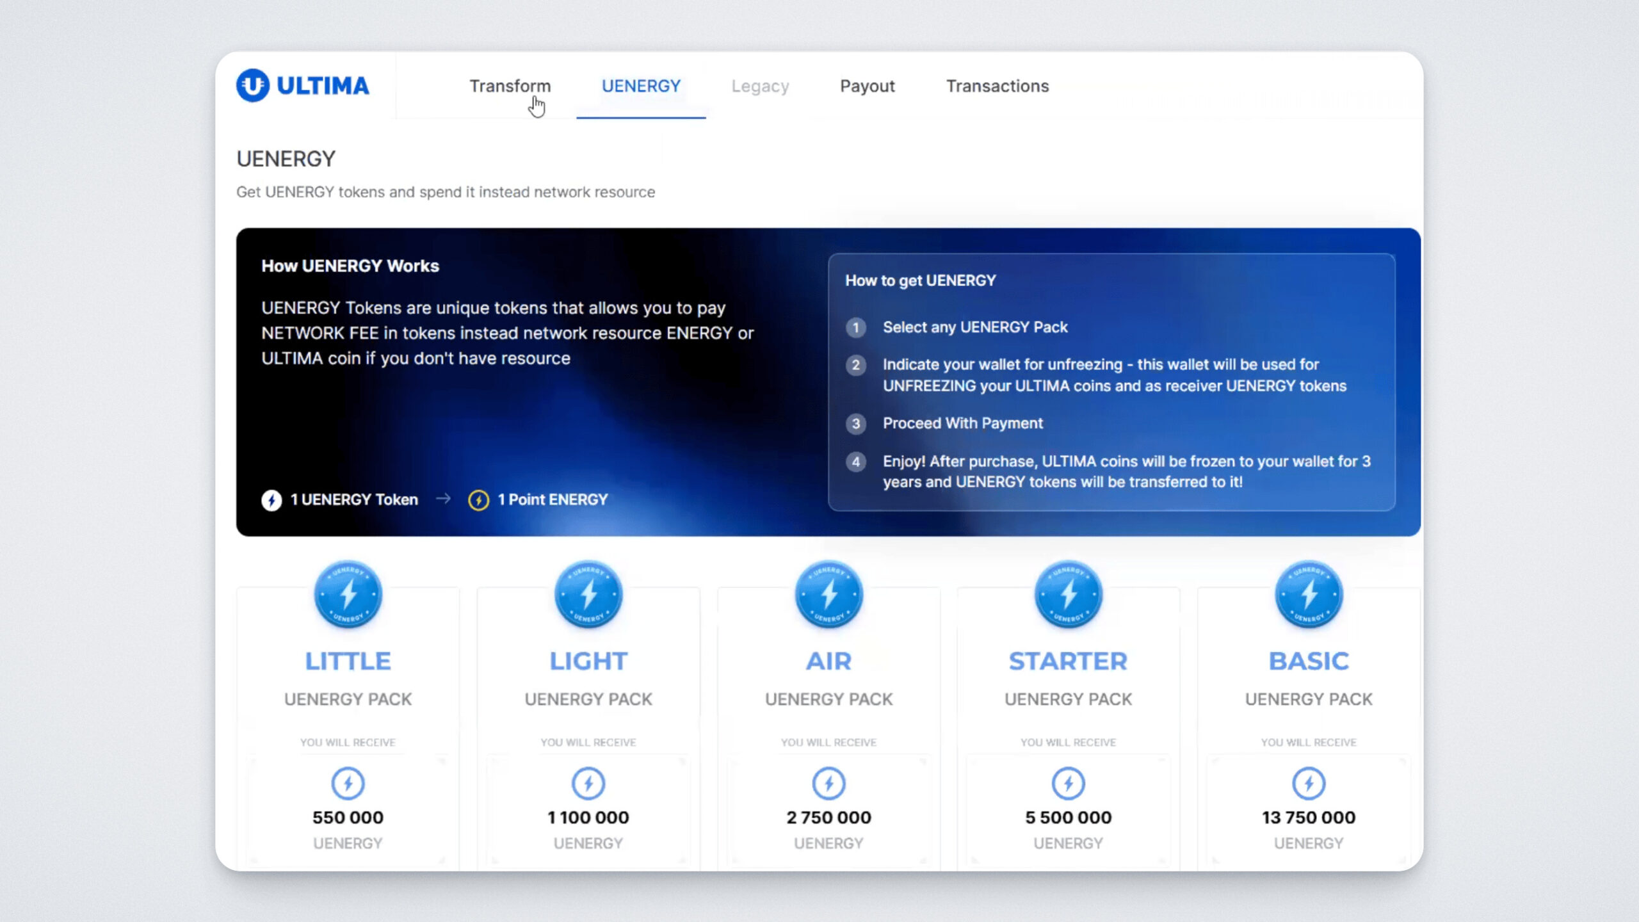This screenshot has height=922, width=1639.
Task: Click the BASIC pack UENERGY badge icon
Action: point(1309,595)
